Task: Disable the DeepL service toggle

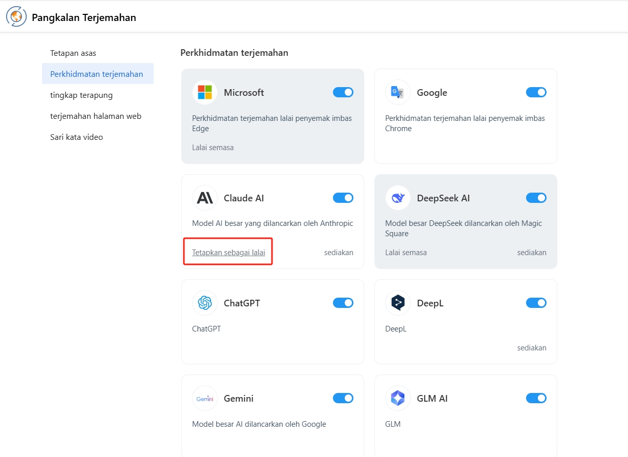Action: point(536,303)
